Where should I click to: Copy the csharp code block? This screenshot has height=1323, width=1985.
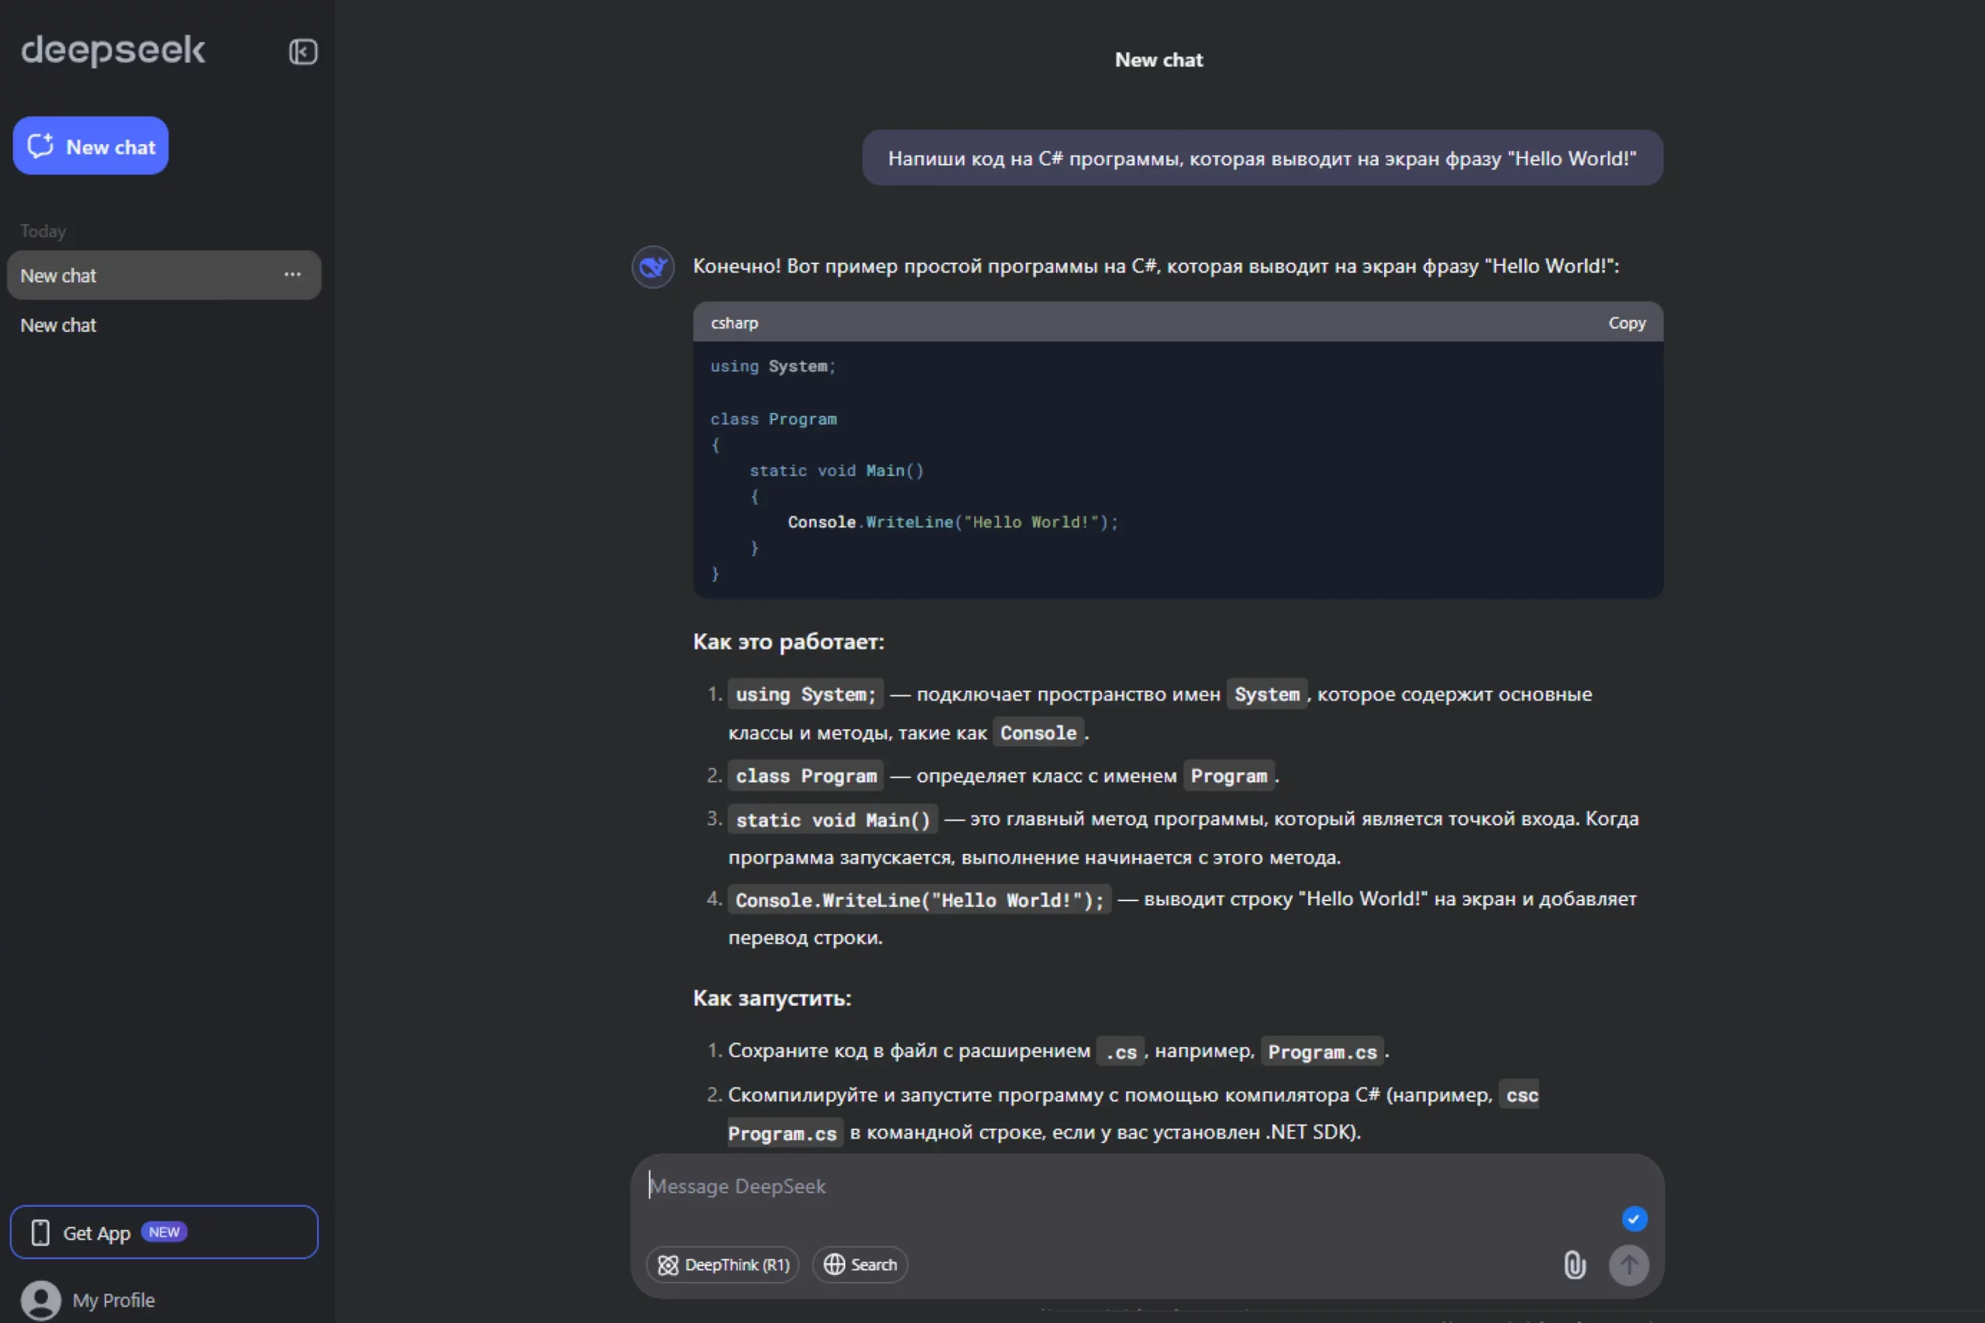point(1626,323)
